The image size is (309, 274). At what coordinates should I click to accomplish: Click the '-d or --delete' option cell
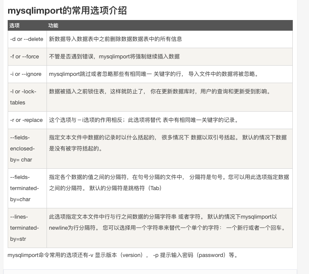[x=27, y=39]
